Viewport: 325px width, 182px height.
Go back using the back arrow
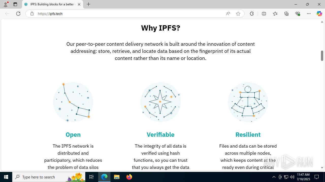[7, 14]
